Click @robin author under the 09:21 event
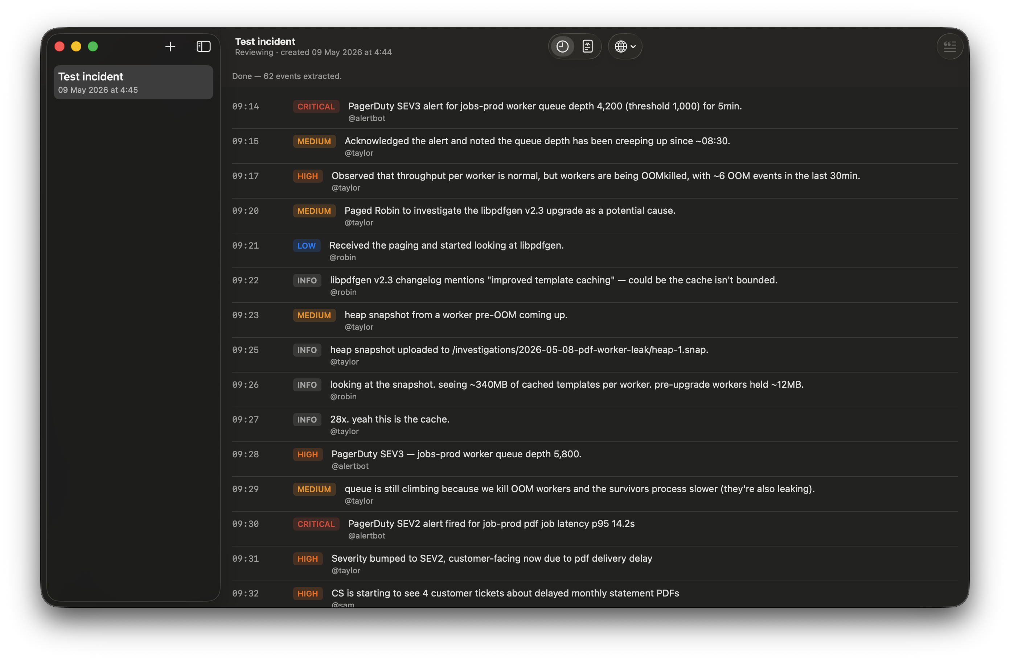This screenshot has height=661, width=1010. click(342, 257)
